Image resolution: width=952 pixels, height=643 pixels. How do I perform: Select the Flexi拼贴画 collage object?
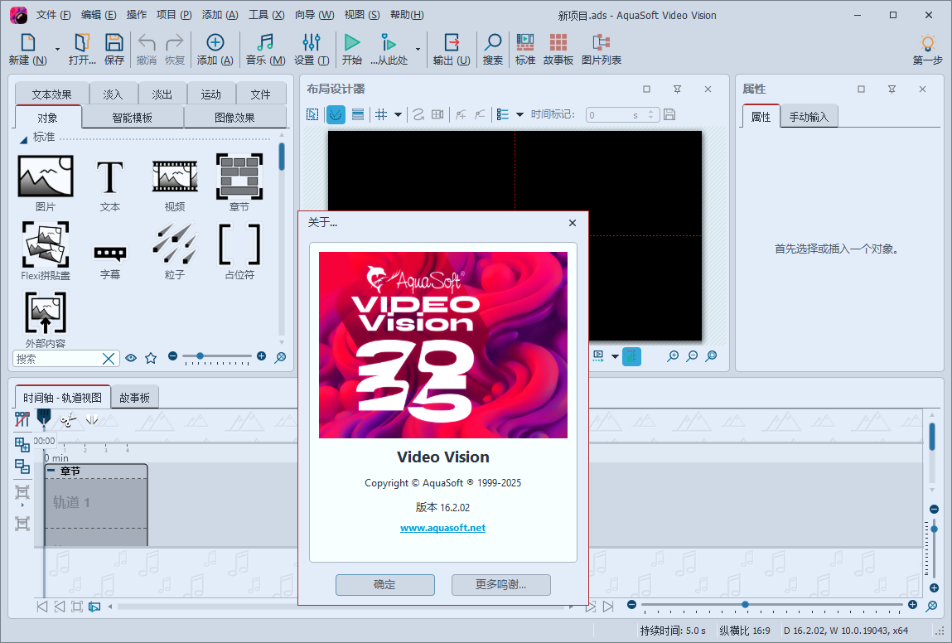pos(46,251)
